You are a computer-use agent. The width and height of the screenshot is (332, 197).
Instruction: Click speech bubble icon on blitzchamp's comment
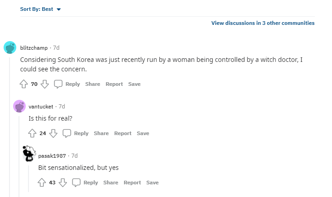pyautogui.click(x=58, y=84)
